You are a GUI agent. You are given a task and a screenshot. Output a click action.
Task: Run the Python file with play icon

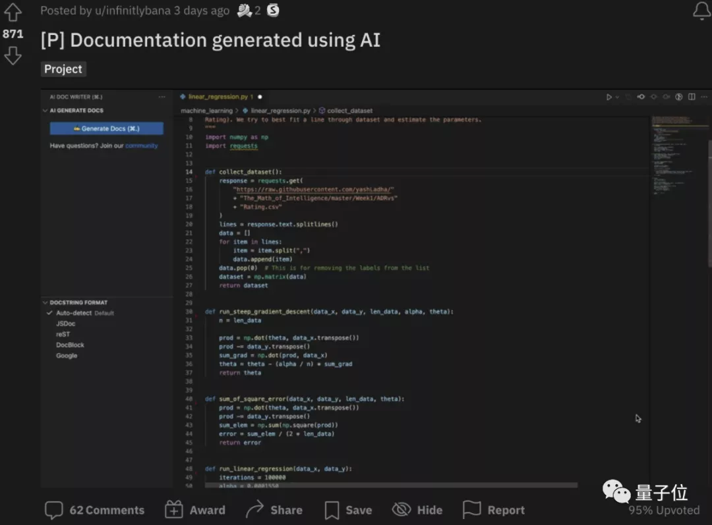click(609, 97)
